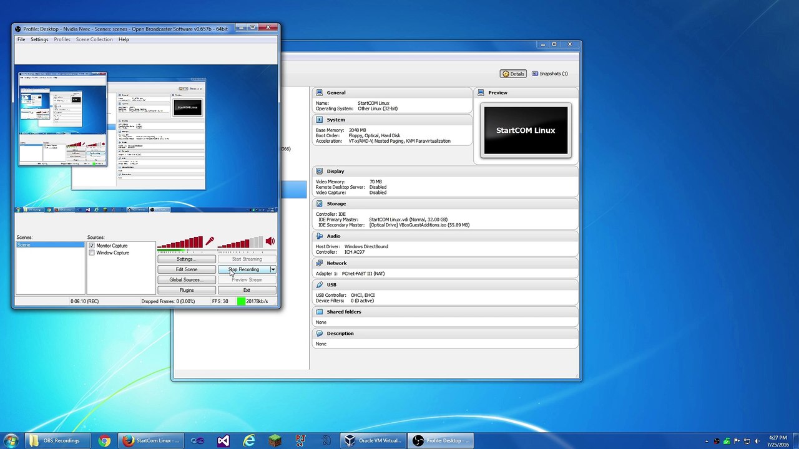
Task: Click the Network section header link
Action: [336, 263]
